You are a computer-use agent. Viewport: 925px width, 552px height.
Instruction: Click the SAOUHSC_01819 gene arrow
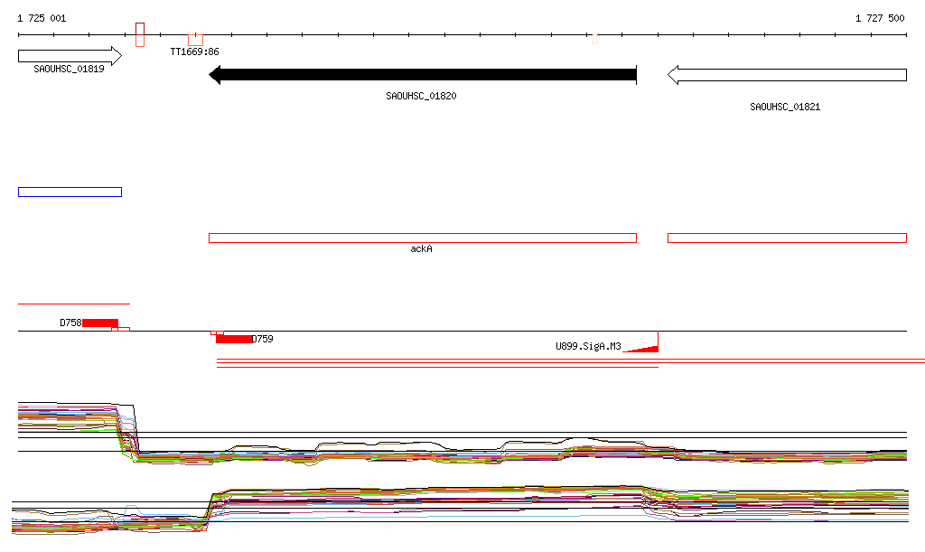(x=70, y=56)
